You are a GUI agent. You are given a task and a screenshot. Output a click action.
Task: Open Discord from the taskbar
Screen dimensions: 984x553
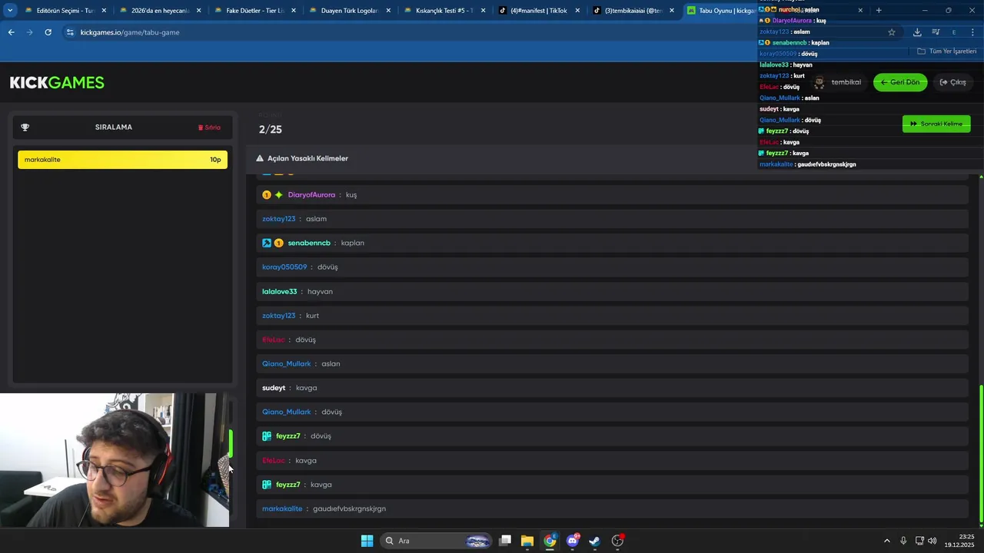pyautogui.click(x=573, y=541)
